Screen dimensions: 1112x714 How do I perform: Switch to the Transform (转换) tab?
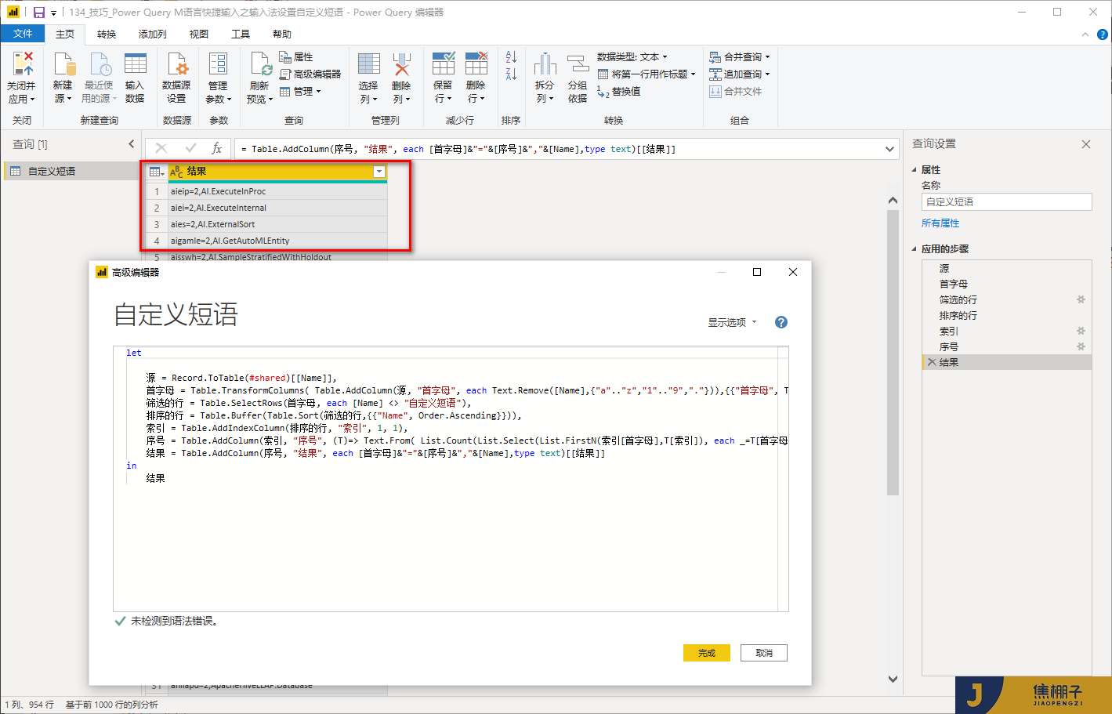[x=107, y=34]
